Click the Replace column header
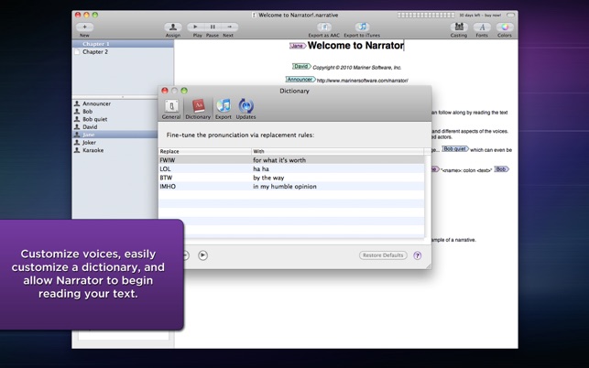This screenshot has width=589, height=368. pyautogui.click(x=204, y=151)
